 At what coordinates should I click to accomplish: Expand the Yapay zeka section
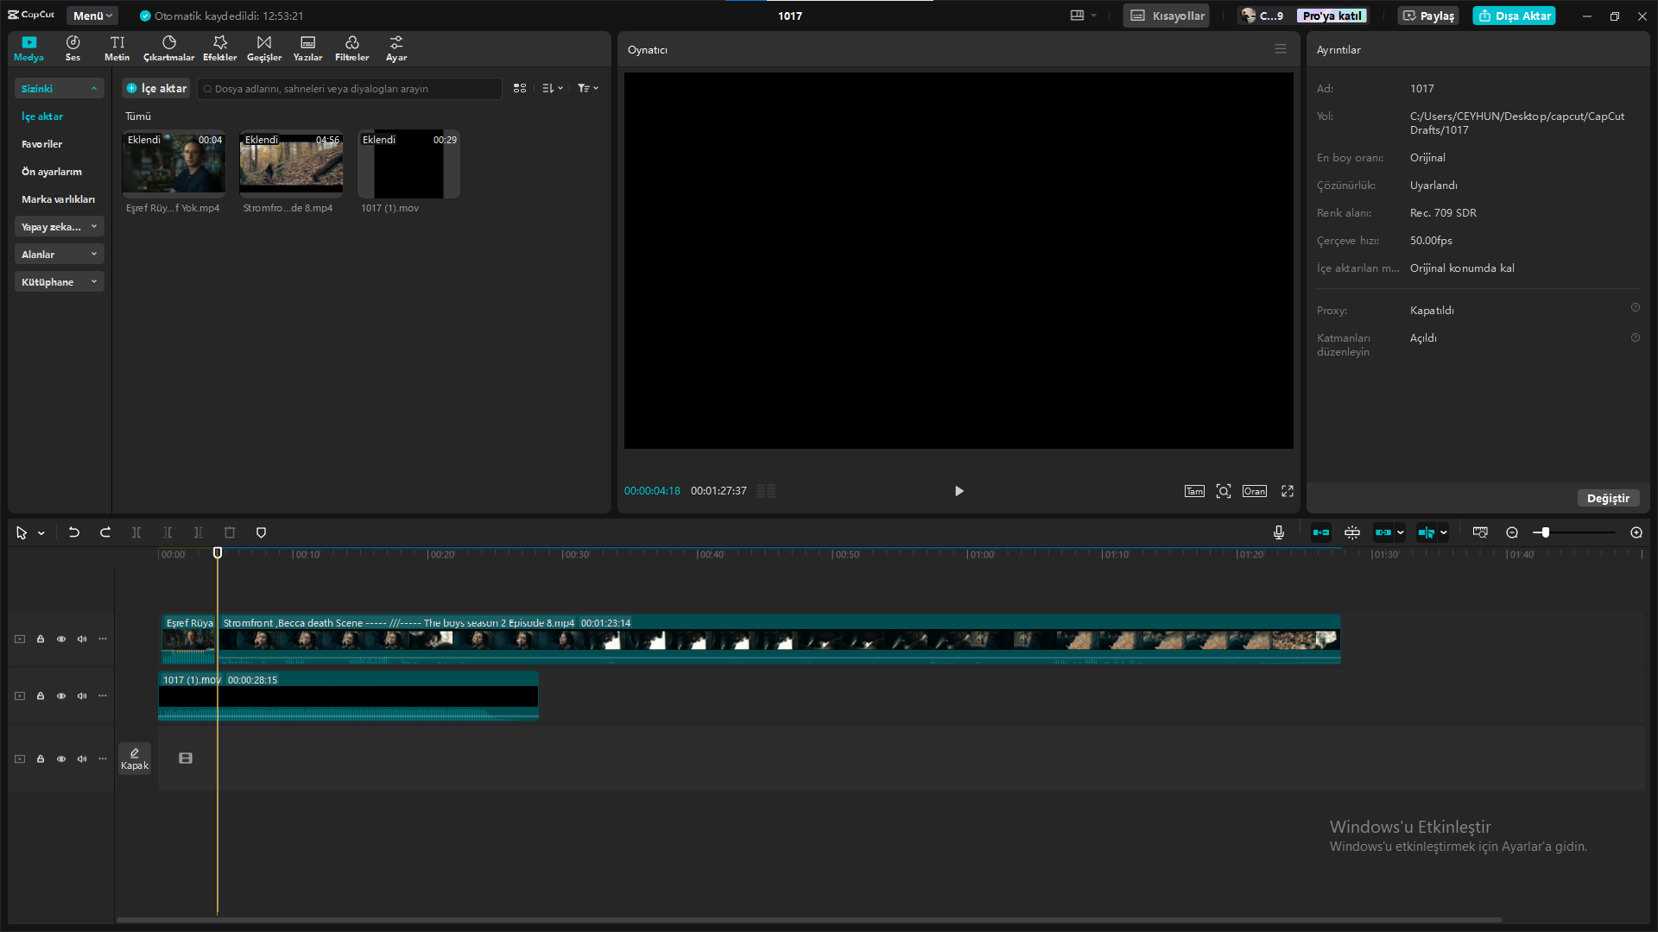coord(59,226)
